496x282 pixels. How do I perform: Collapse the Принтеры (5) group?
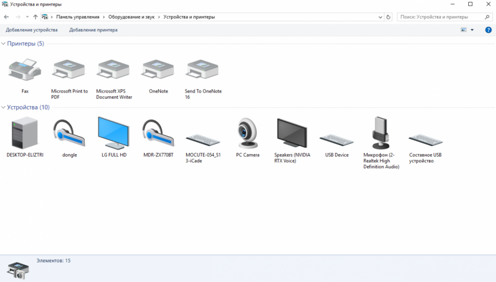click(3, 44)
